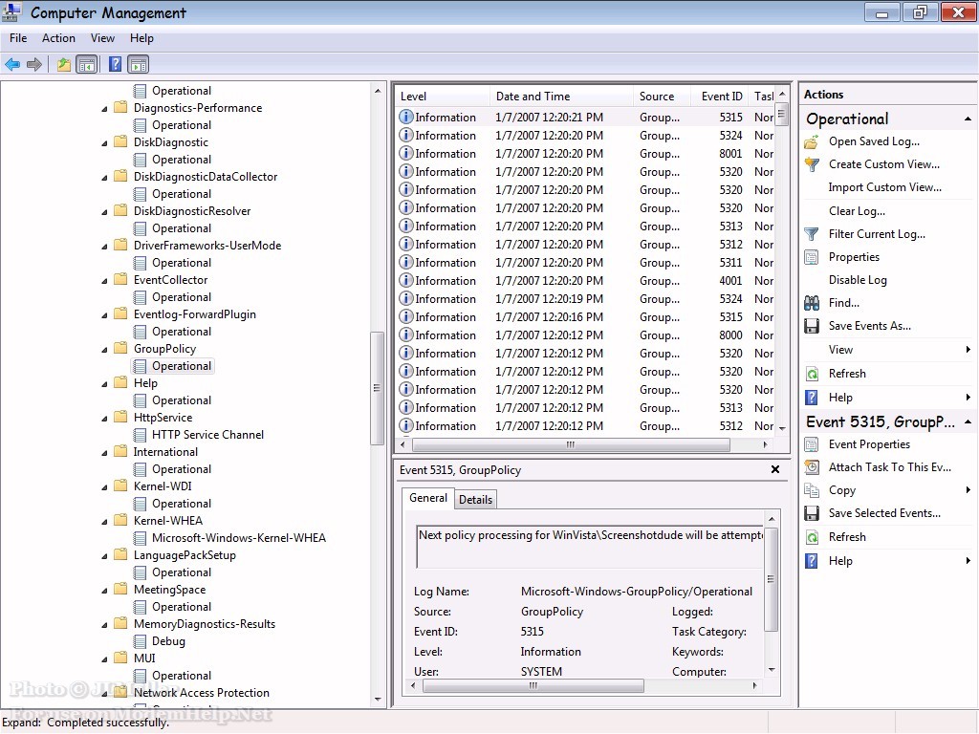This screenshot has width=979, height=734.
Task: Collapse the MeetingSpace tree node
Action: point(104,591)
